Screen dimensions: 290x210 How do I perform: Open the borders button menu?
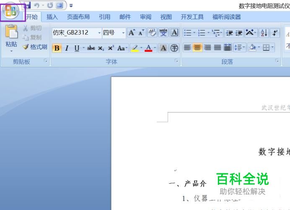pos(268,48)
